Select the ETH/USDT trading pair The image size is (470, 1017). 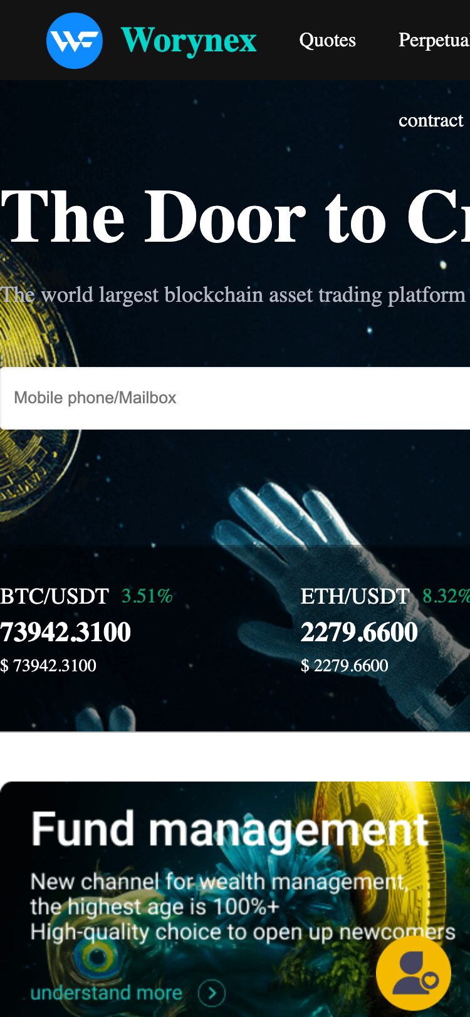coord(355,596)
